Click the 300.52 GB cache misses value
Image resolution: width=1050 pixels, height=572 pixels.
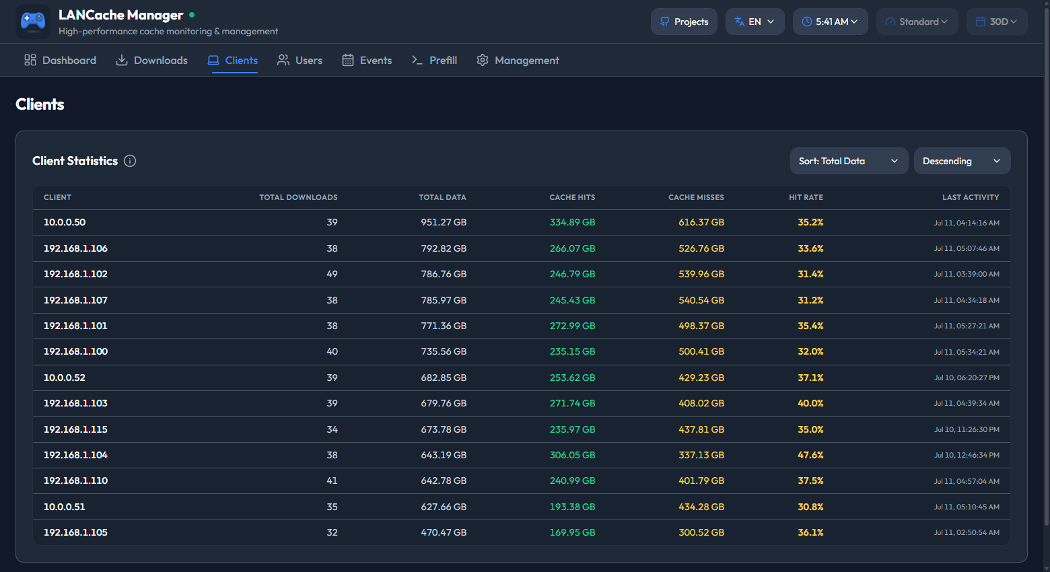pos(701,532)
